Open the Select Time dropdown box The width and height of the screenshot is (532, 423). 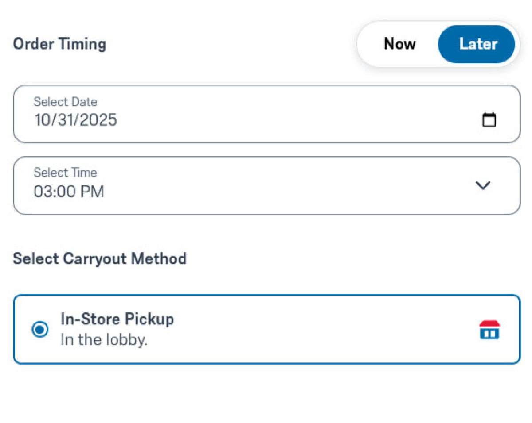click(x=248, y=185)
